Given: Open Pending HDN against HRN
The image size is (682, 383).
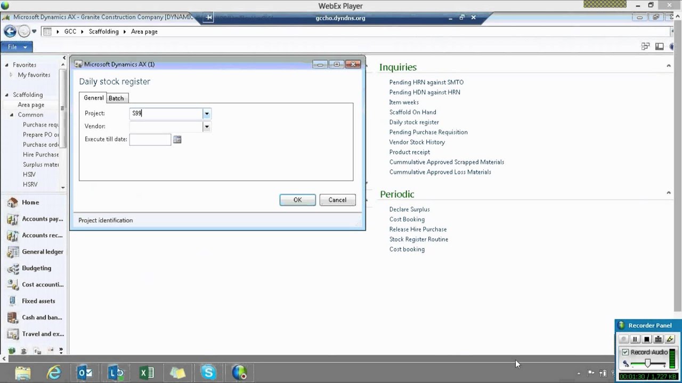Looking at the screenshot, I should (425, 92).
